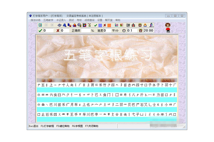
Task: Click the Esc:退出 status bar entry
Action: (x=34, y=126)
